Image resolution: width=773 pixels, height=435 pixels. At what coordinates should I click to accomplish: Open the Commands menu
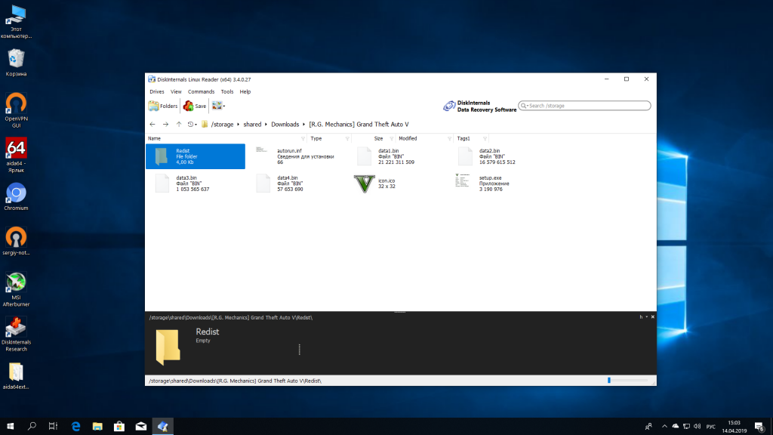201,91
